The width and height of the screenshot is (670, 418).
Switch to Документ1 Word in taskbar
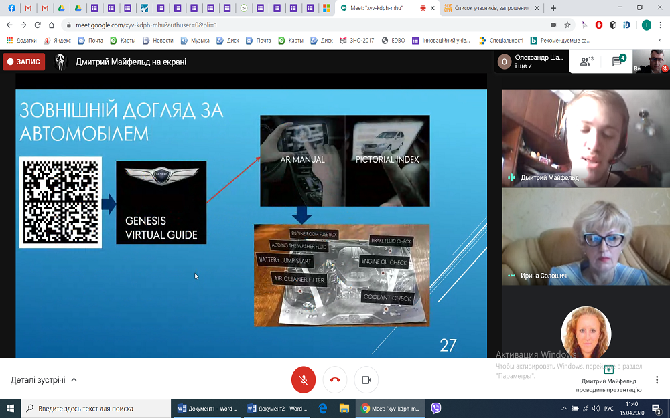(x=207, y=408)
